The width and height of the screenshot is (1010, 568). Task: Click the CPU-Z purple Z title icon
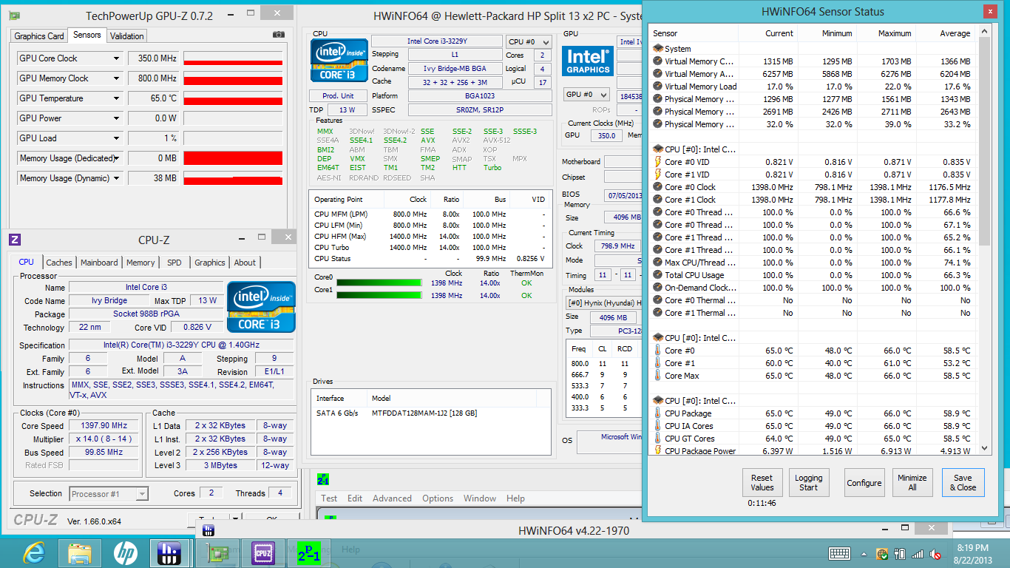point(15,240)
